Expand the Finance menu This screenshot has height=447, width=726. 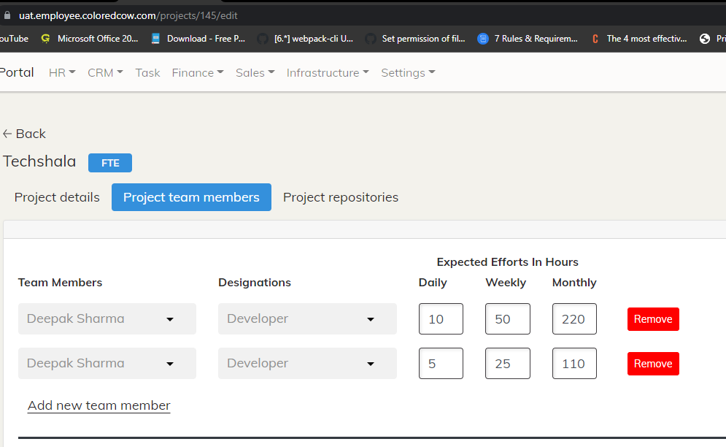click(198, 73)
